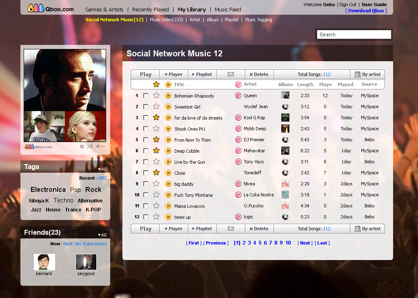The width and height of the screenshot is (418, 298).
Task: Show Best friends filter
Action: pos(68,244)
